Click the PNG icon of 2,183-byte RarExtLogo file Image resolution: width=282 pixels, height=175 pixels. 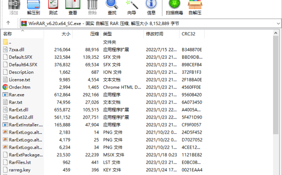tap(5, 132)
